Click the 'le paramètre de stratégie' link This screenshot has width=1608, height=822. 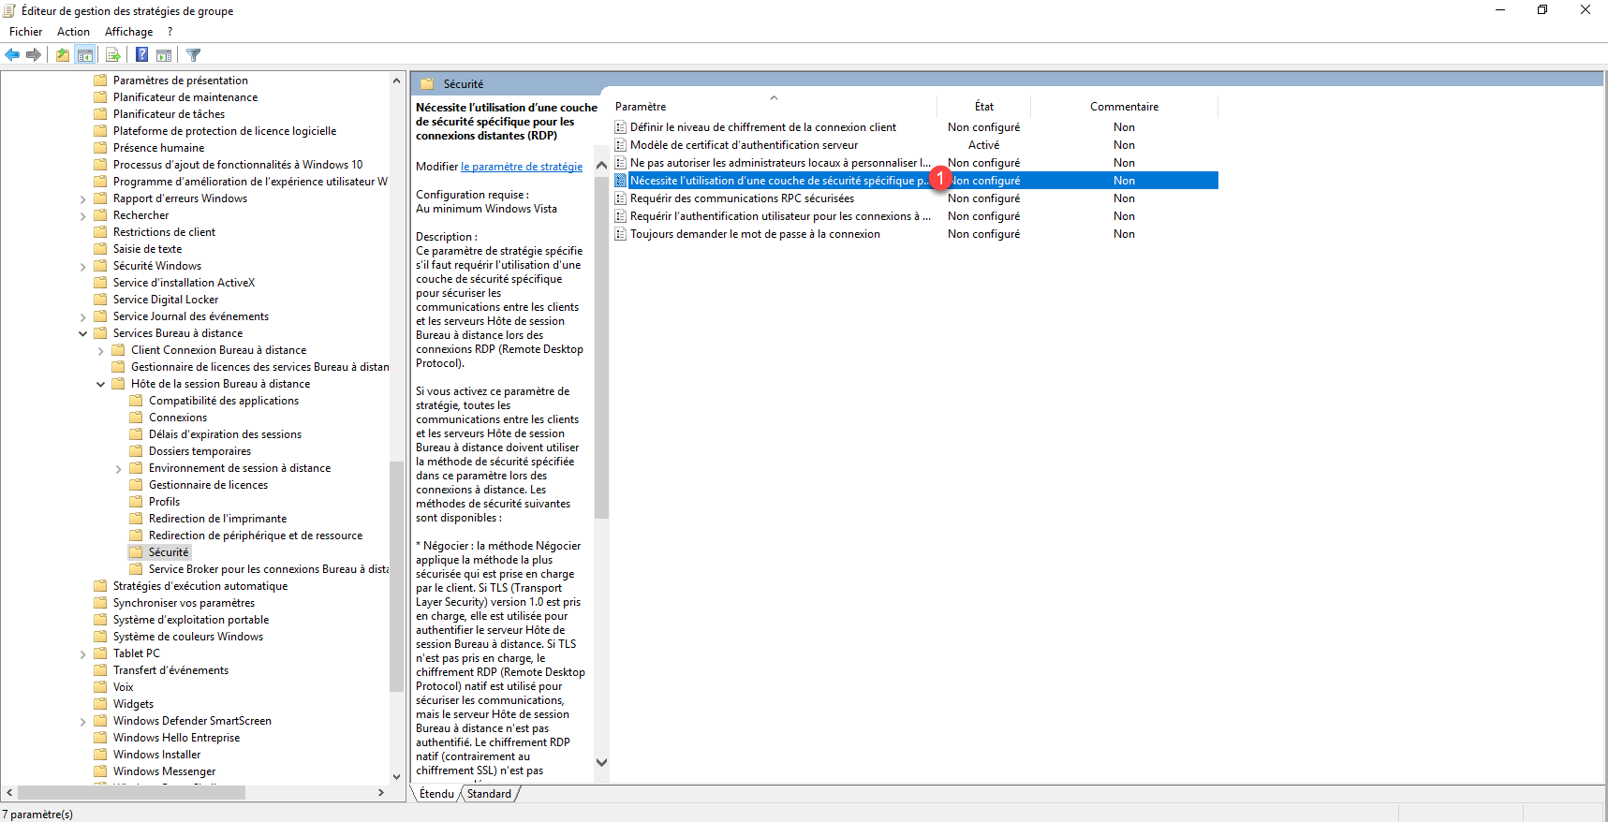click(x=522, y=167)
